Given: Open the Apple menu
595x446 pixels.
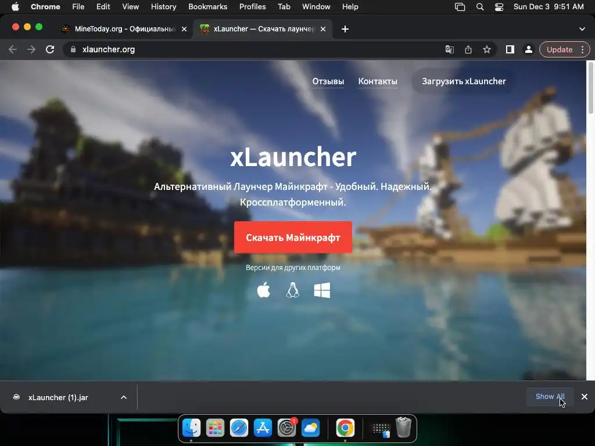Looking at the screenshot, I should 15,6.
